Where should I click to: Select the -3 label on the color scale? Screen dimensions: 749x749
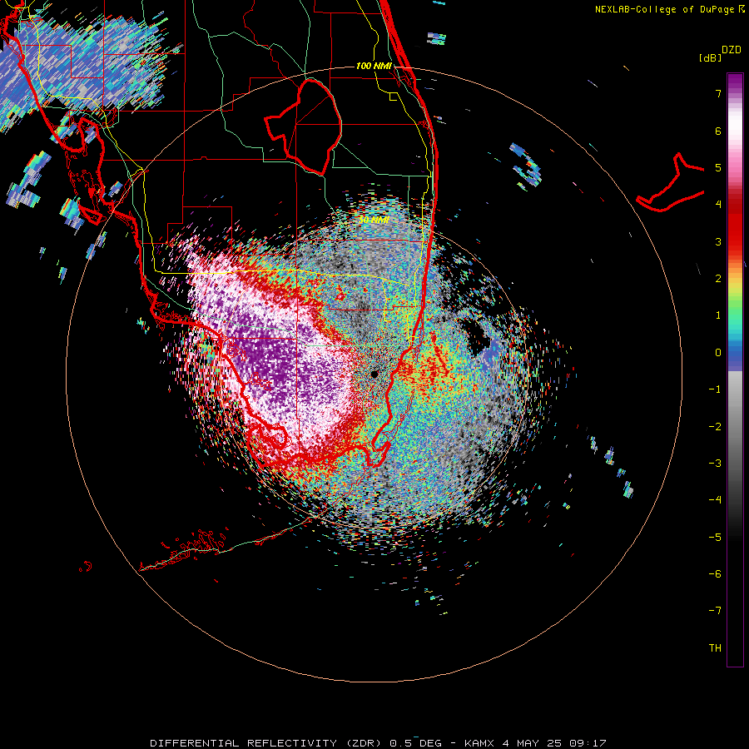715,464
